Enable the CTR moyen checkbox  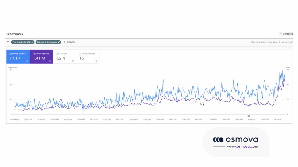(57, 53)
